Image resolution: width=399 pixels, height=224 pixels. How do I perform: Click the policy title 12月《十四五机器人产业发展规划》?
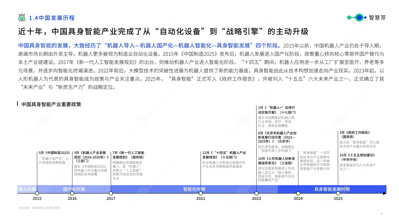[x=224, y=155]
